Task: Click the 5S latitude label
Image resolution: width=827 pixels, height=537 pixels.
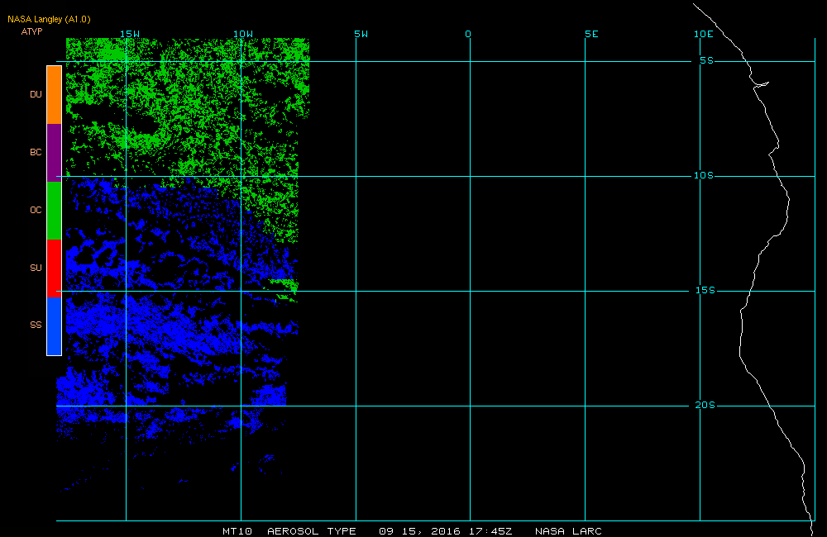Action: pyautogui.click(x=705, y=61)
